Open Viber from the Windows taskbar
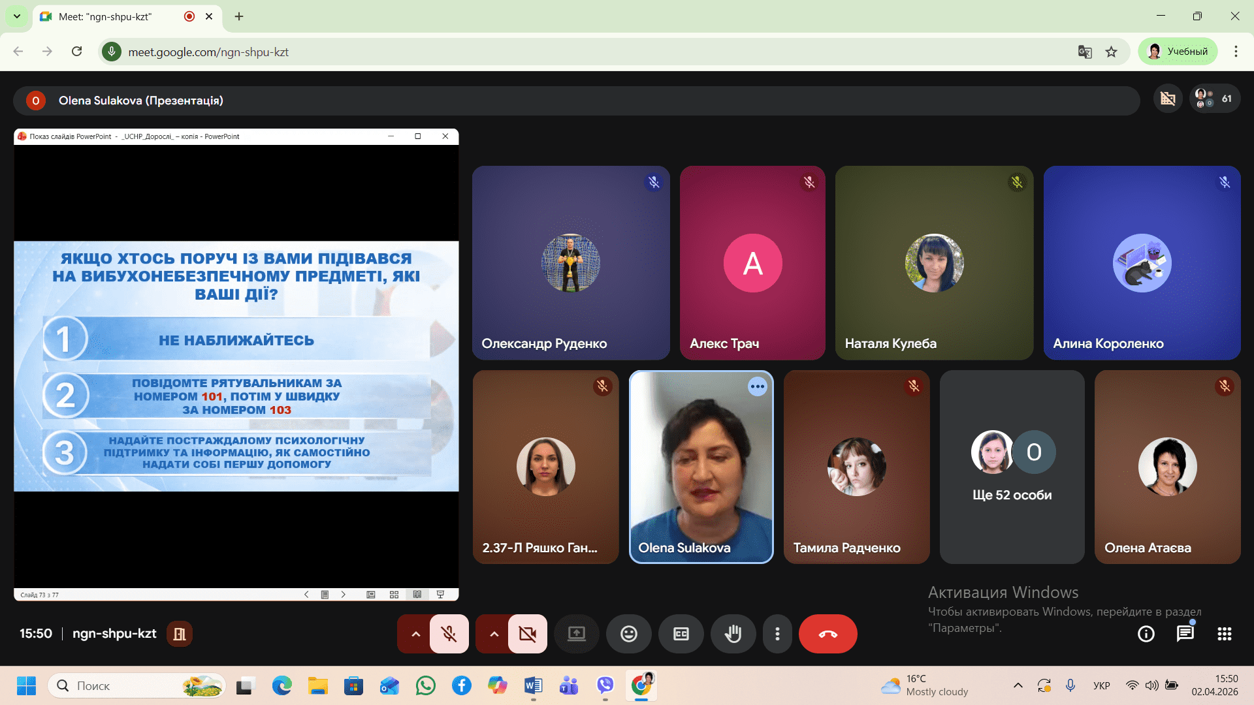Viewport: 1254px width, 705px height. click(605, 685)
